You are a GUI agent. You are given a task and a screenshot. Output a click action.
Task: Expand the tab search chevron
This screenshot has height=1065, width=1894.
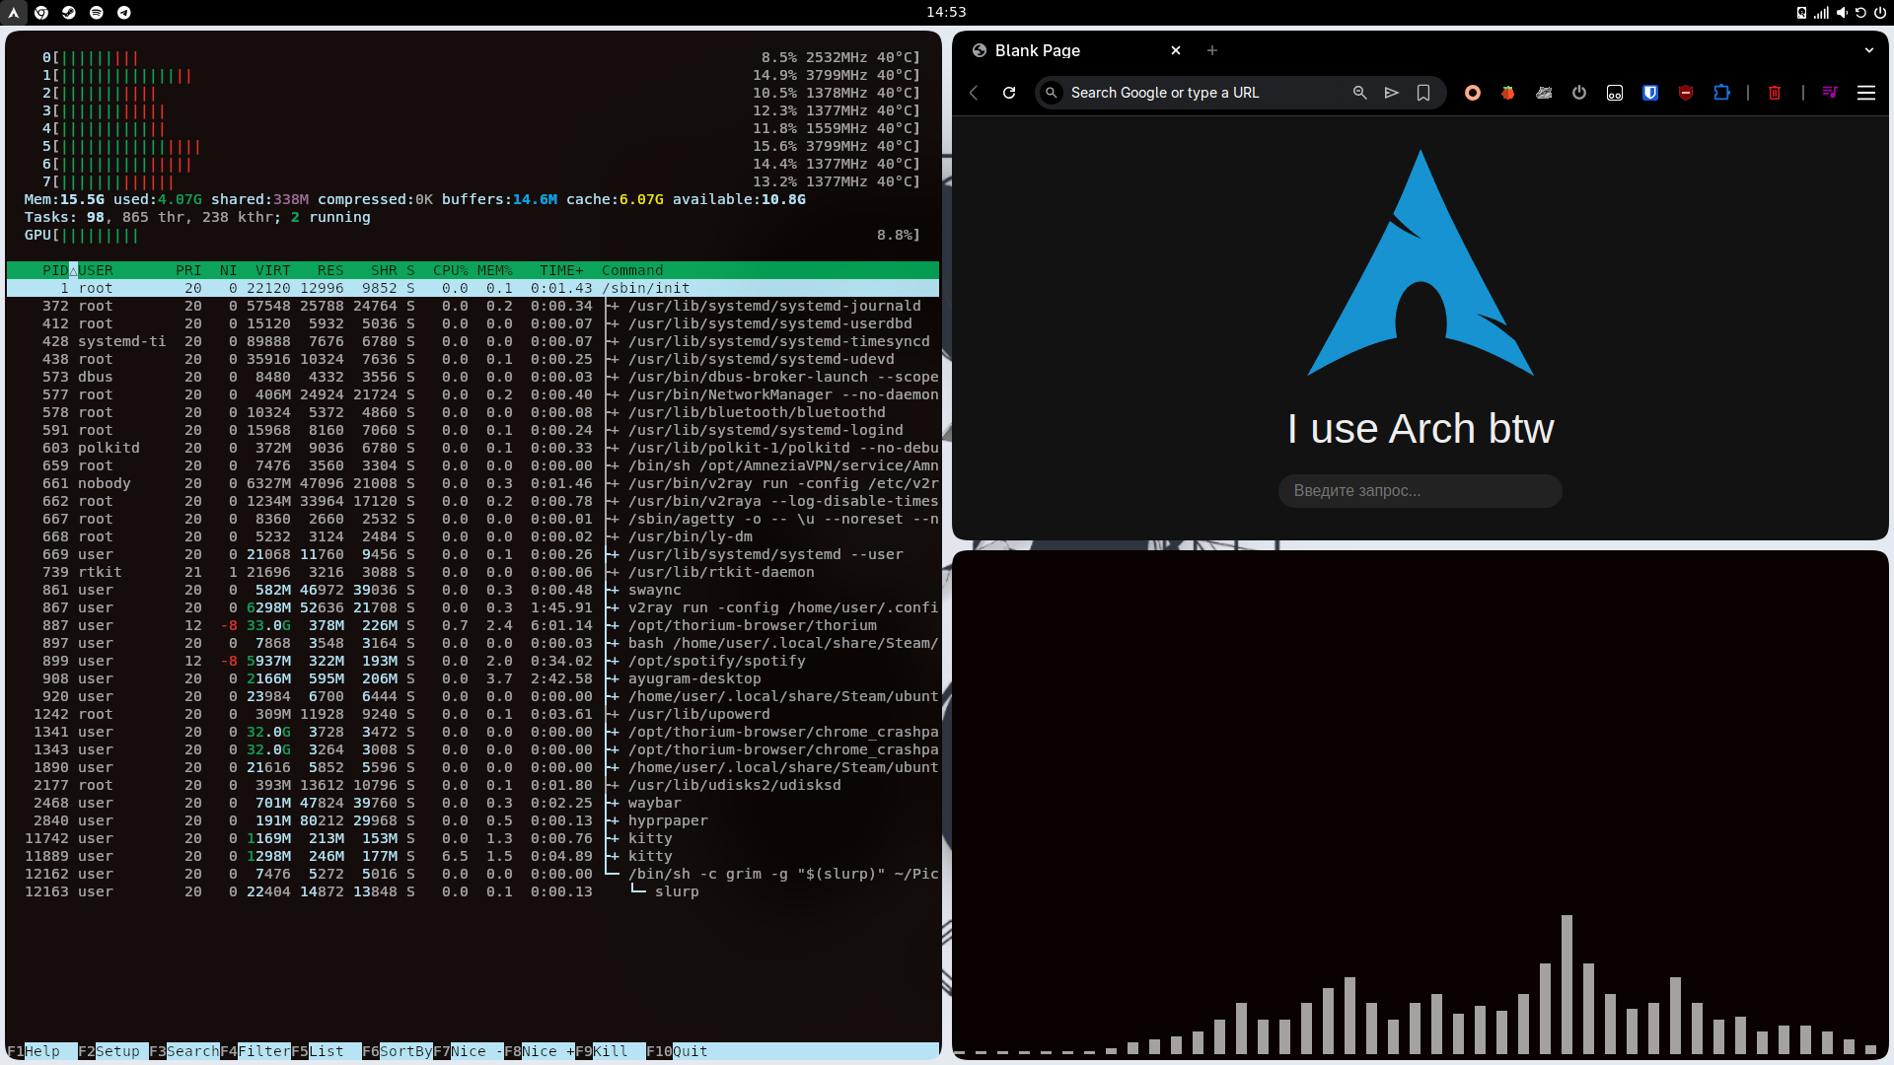pos(1868,50)
